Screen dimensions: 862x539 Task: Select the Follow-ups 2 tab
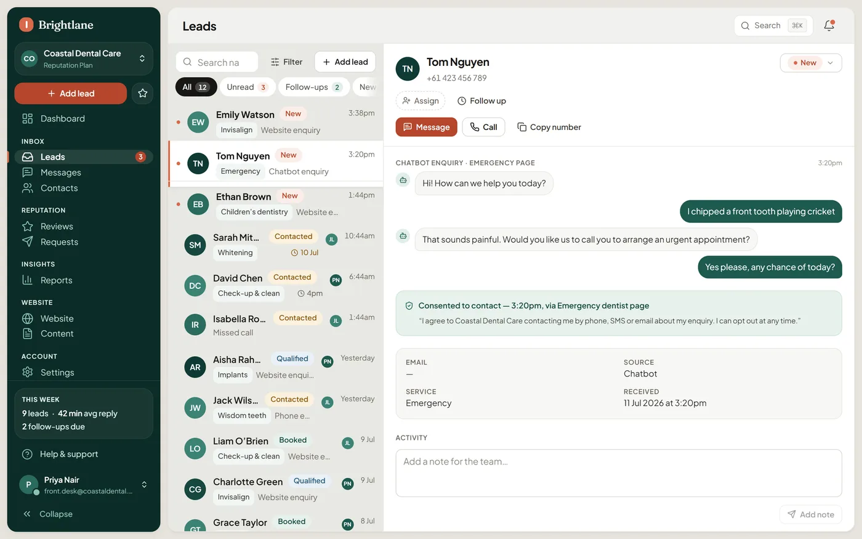point(313,87)
